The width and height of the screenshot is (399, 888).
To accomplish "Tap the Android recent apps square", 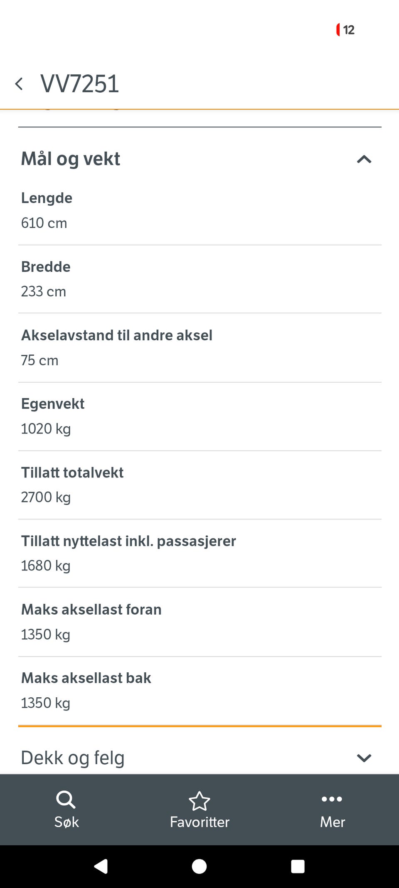I will tap(298, 866).
